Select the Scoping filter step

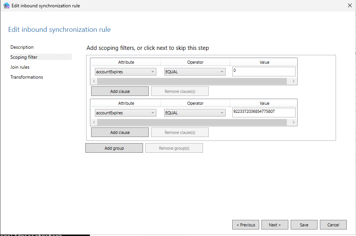[x=23, y=57]
